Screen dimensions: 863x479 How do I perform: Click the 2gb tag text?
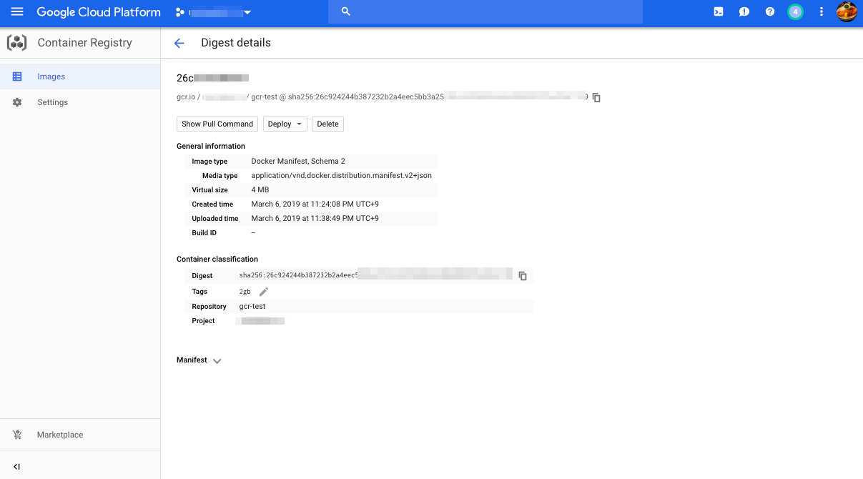tap(245, 292)
